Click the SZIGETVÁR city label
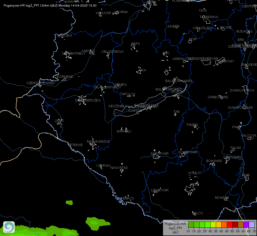This screenshot has height=236, width=257. pyautogui.click(x=160, y=190)
